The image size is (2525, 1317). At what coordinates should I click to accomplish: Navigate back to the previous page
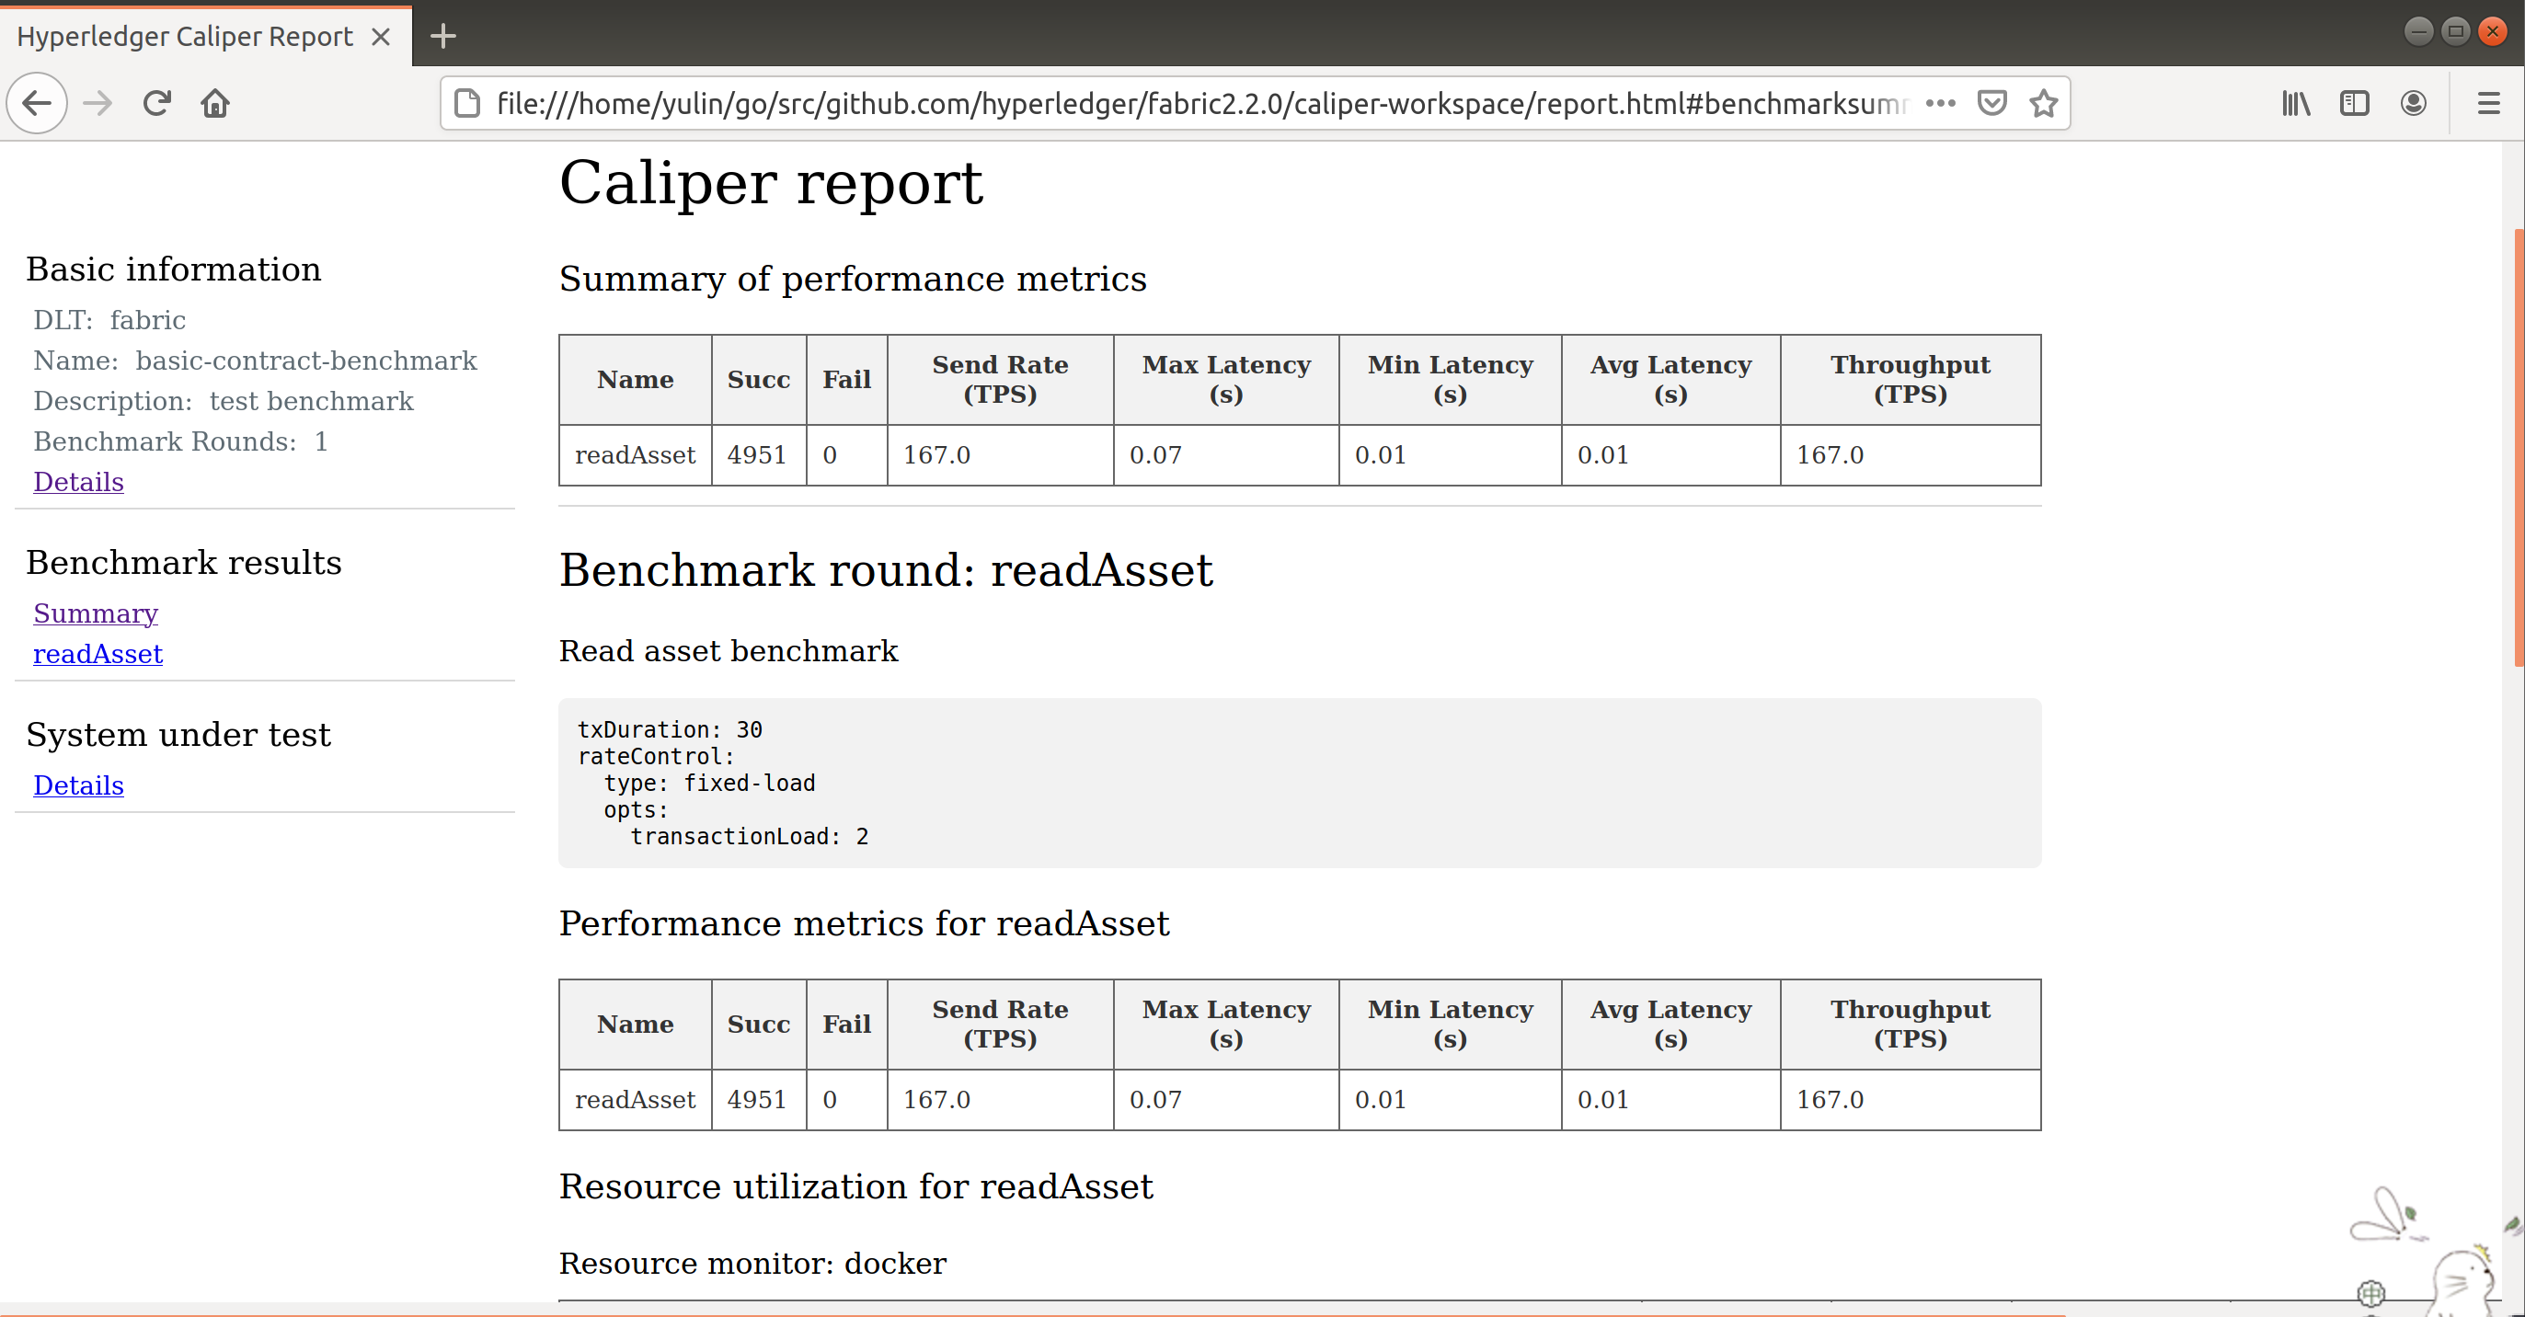[37, 103]
